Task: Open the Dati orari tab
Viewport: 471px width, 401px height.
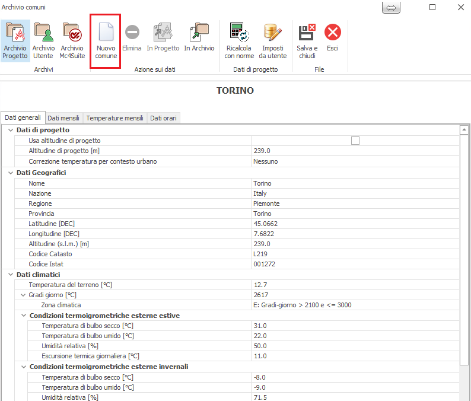Action: tap(163, 118)
